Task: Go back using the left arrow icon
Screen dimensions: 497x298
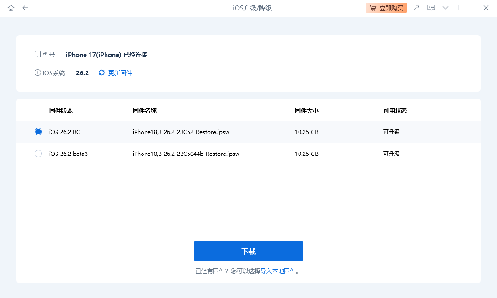Action: click(x=25, y=8)
